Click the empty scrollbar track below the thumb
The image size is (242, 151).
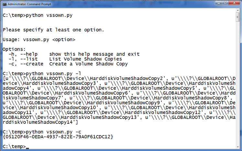(x=238, y=84)
